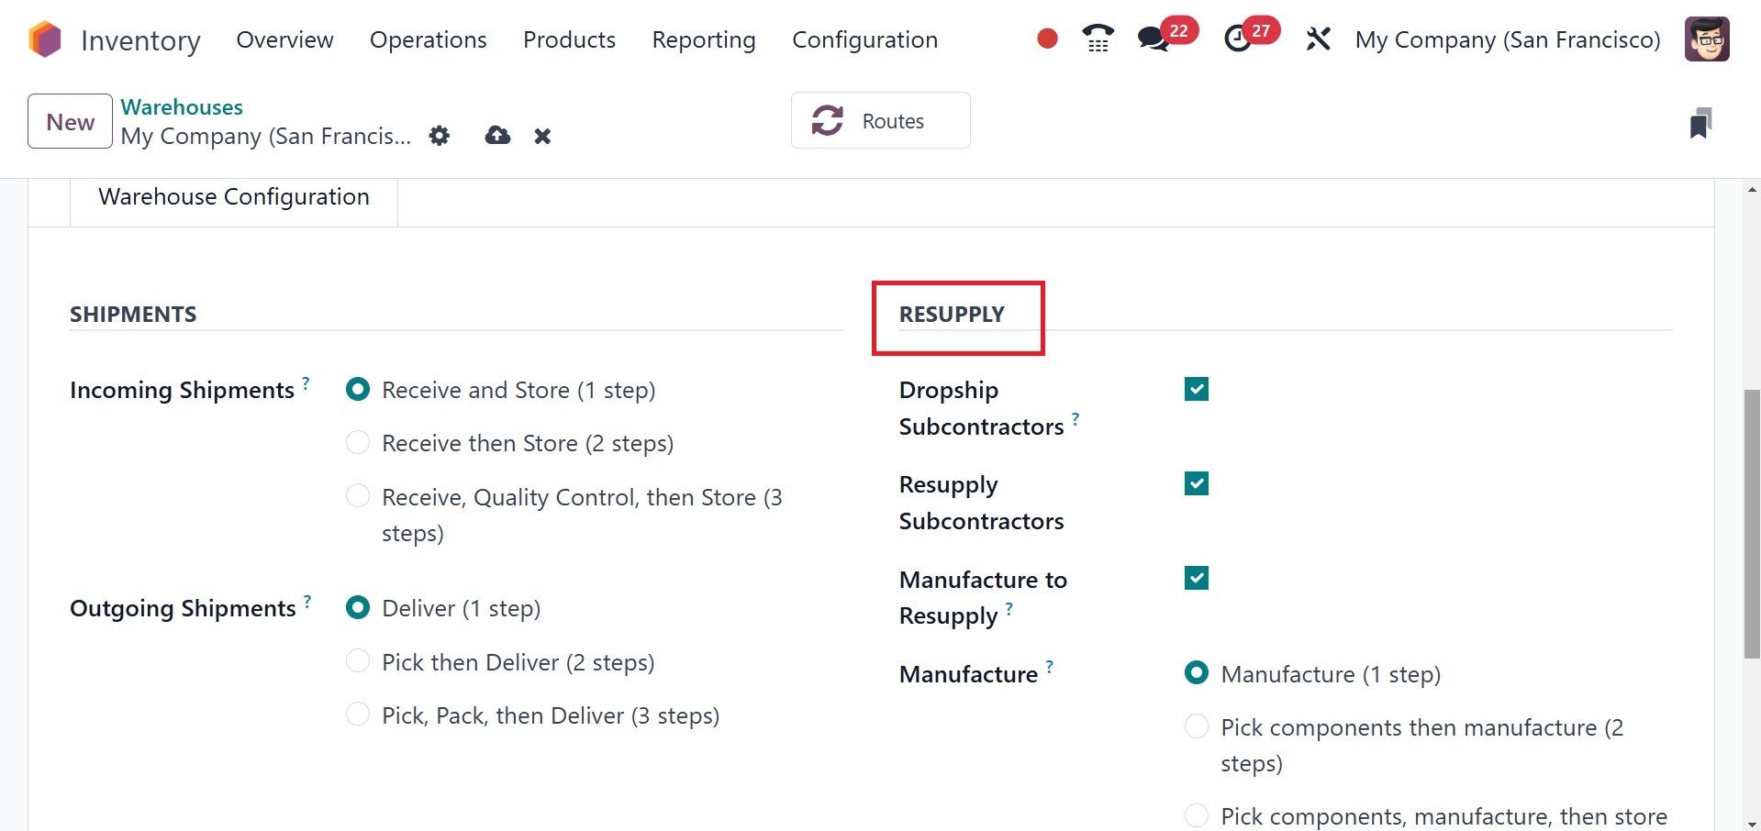Uncheck Dropship Subcontractors checkbox
The image size is (1761, 831).
[x=1196, y=389]
